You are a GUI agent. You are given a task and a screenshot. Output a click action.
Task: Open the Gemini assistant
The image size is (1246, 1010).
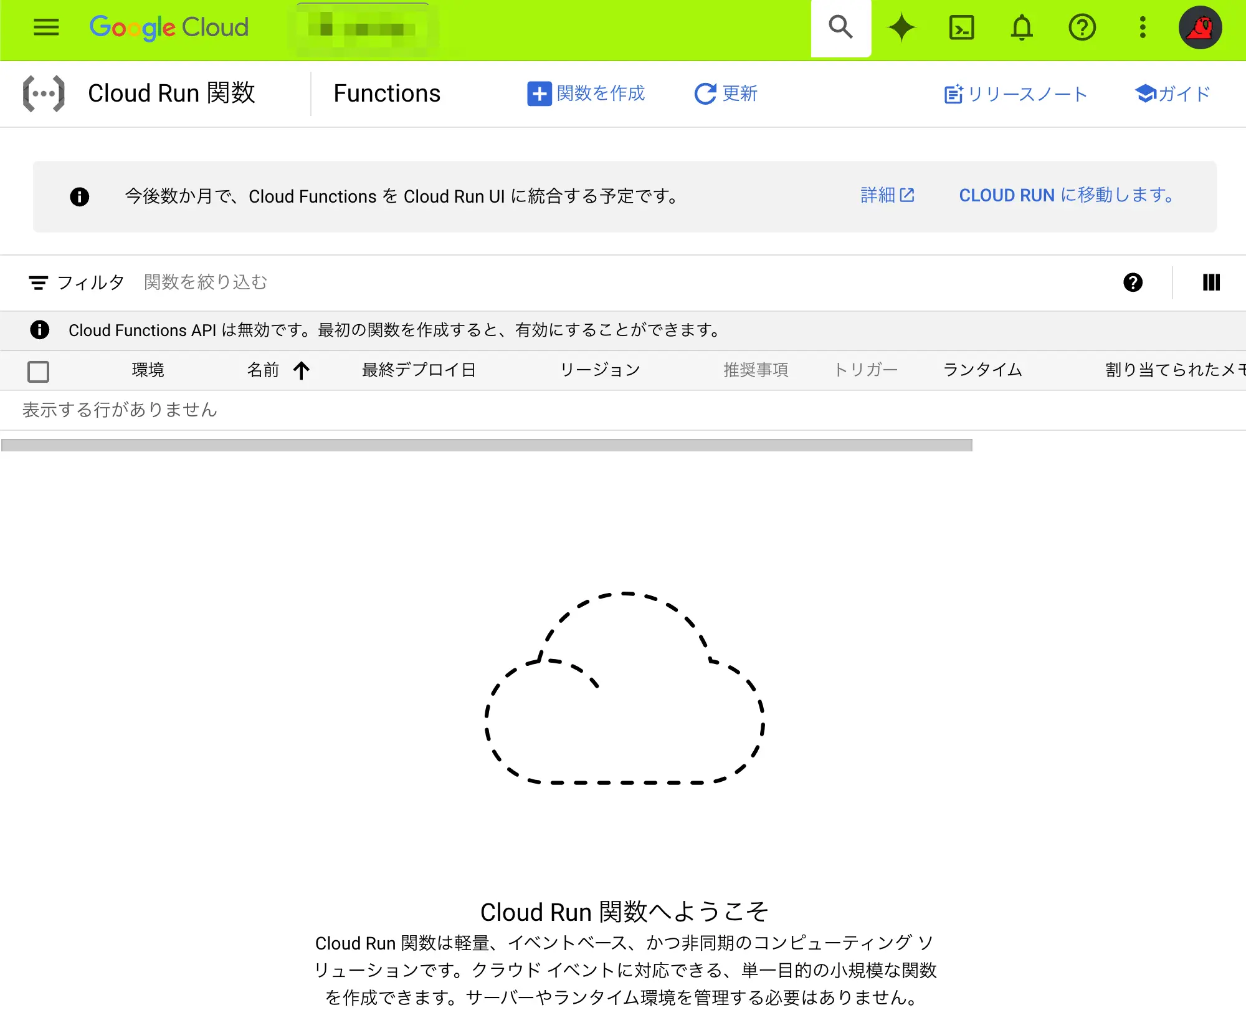pyautogui.click(x=901, y=27)
